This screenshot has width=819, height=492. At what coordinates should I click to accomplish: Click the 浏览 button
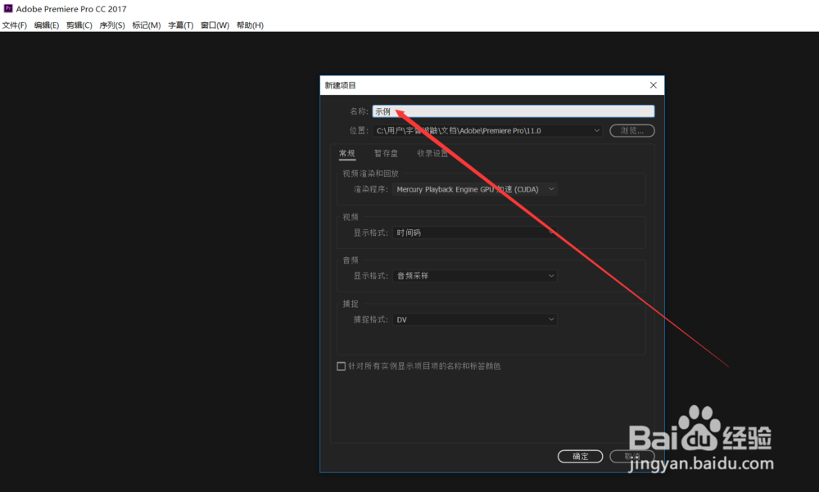click(x=631, y=130)
